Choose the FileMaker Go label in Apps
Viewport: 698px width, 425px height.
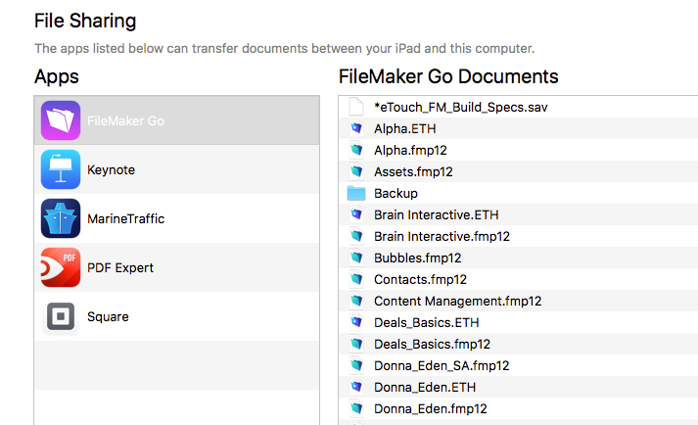[125, 120]
